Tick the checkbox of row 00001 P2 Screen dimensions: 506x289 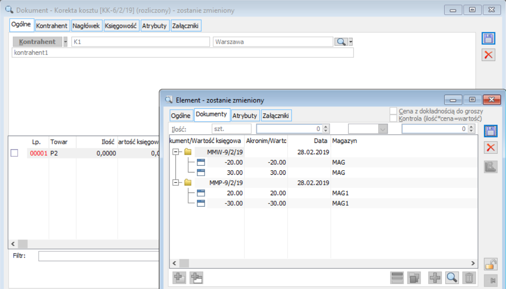click(14, 153)
